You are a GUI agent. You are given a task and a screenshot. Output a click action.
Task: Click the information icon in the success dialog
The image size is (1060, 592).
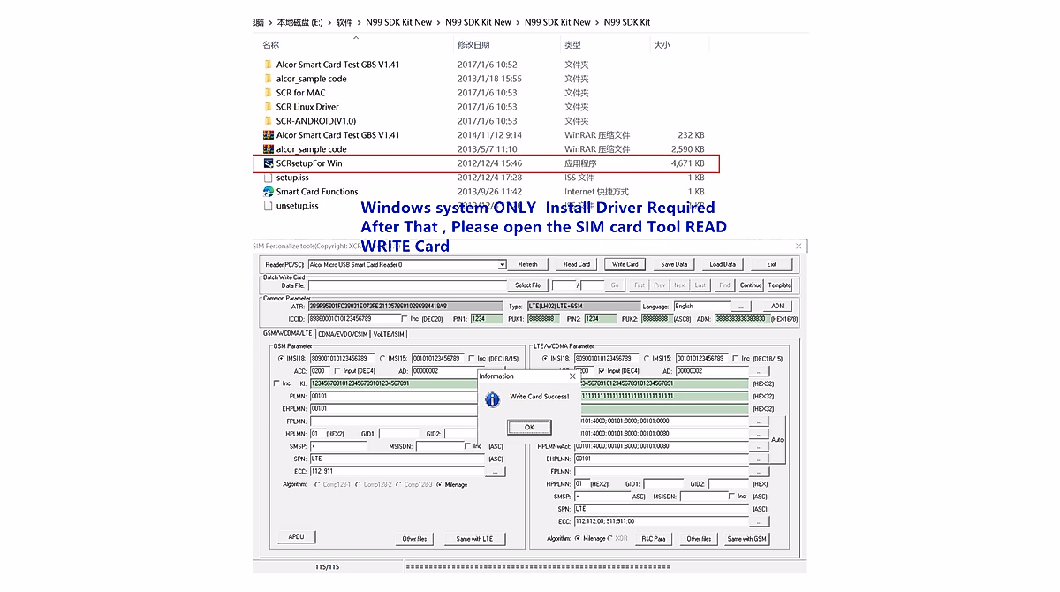pos(493,399)
